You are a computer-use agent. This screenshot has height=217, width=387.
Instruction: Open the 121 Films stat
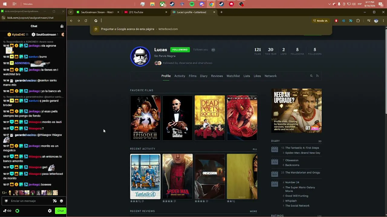coord(258,51)
